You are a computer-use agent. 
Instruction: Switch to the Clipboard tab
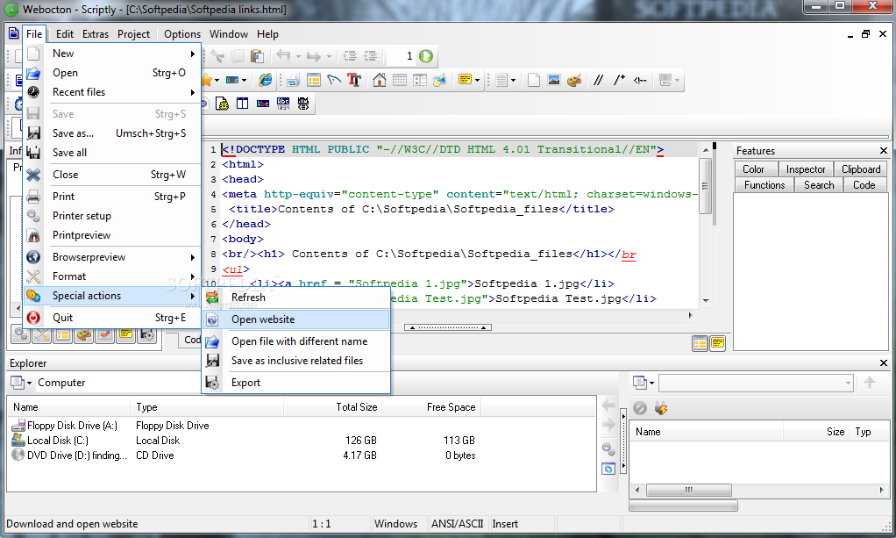[861, 169]
